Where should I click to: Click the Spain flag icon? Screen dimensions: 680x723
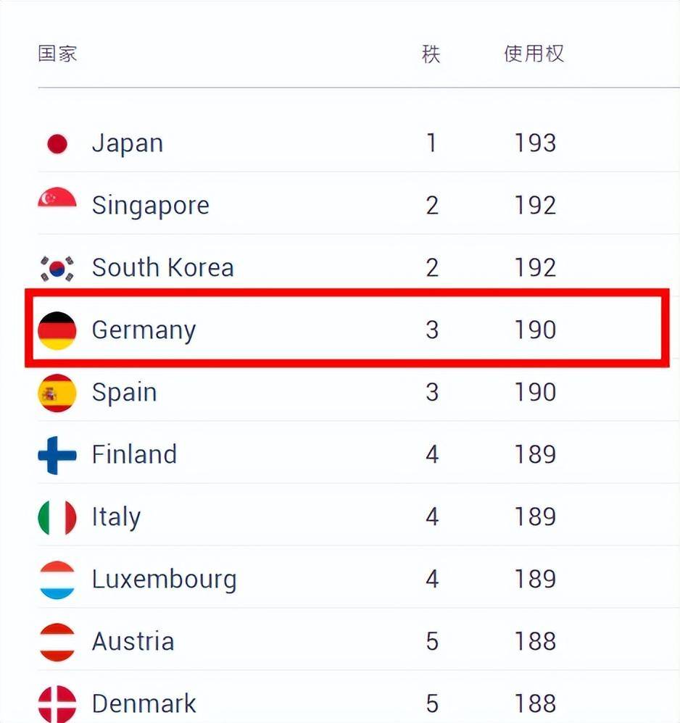point(57,393)
